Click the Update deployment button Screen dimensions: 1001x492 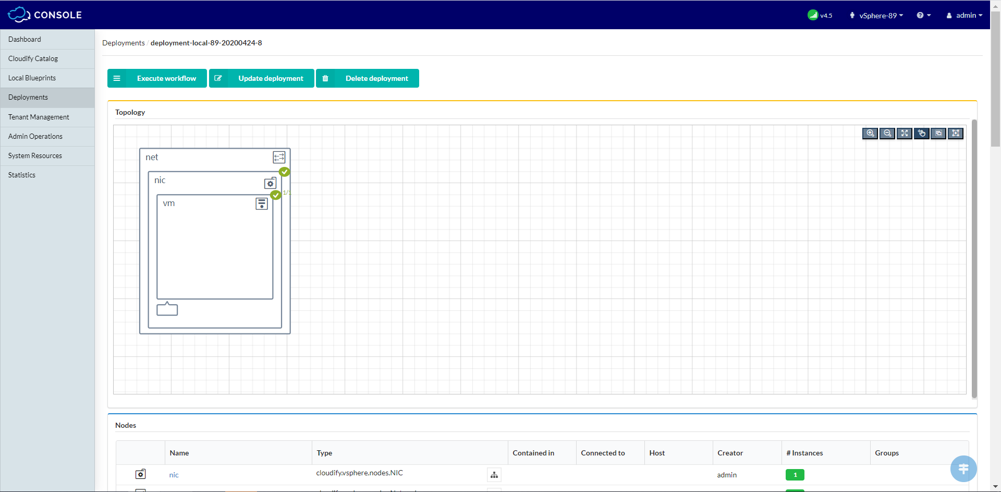(x=262, y=78)
